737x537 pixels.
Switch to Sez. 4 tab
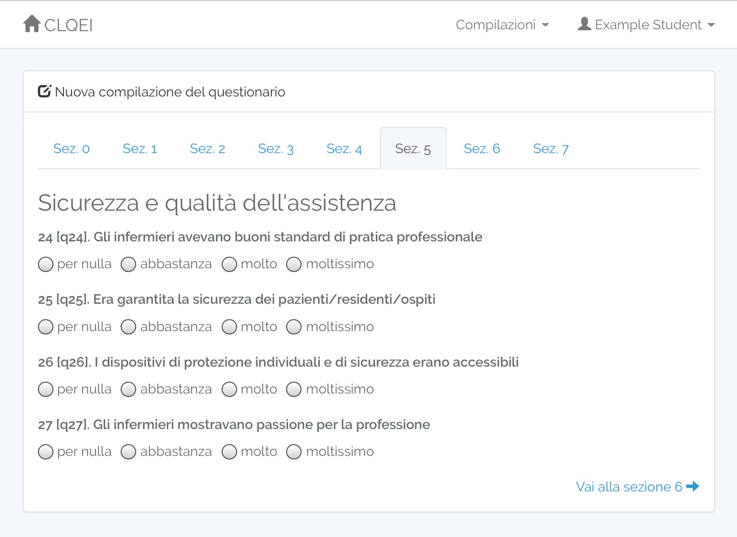(x=344, y=149)
